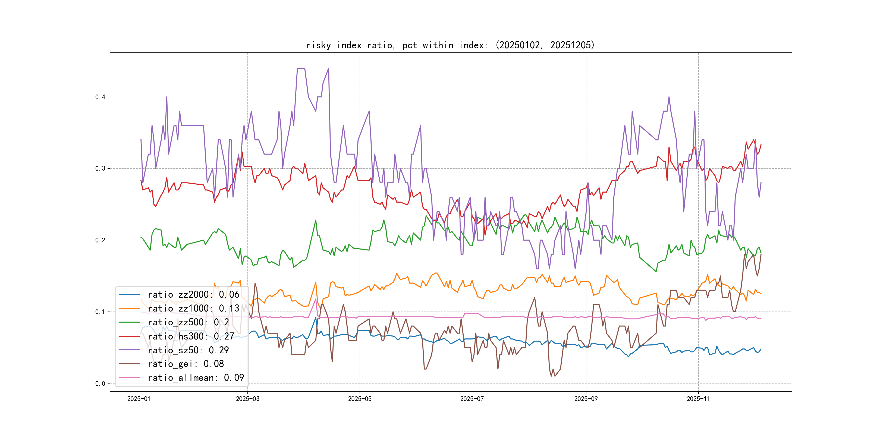Click the red ratio_hs300 legend line
The image size is (880, 440).
tap(129, 336)
